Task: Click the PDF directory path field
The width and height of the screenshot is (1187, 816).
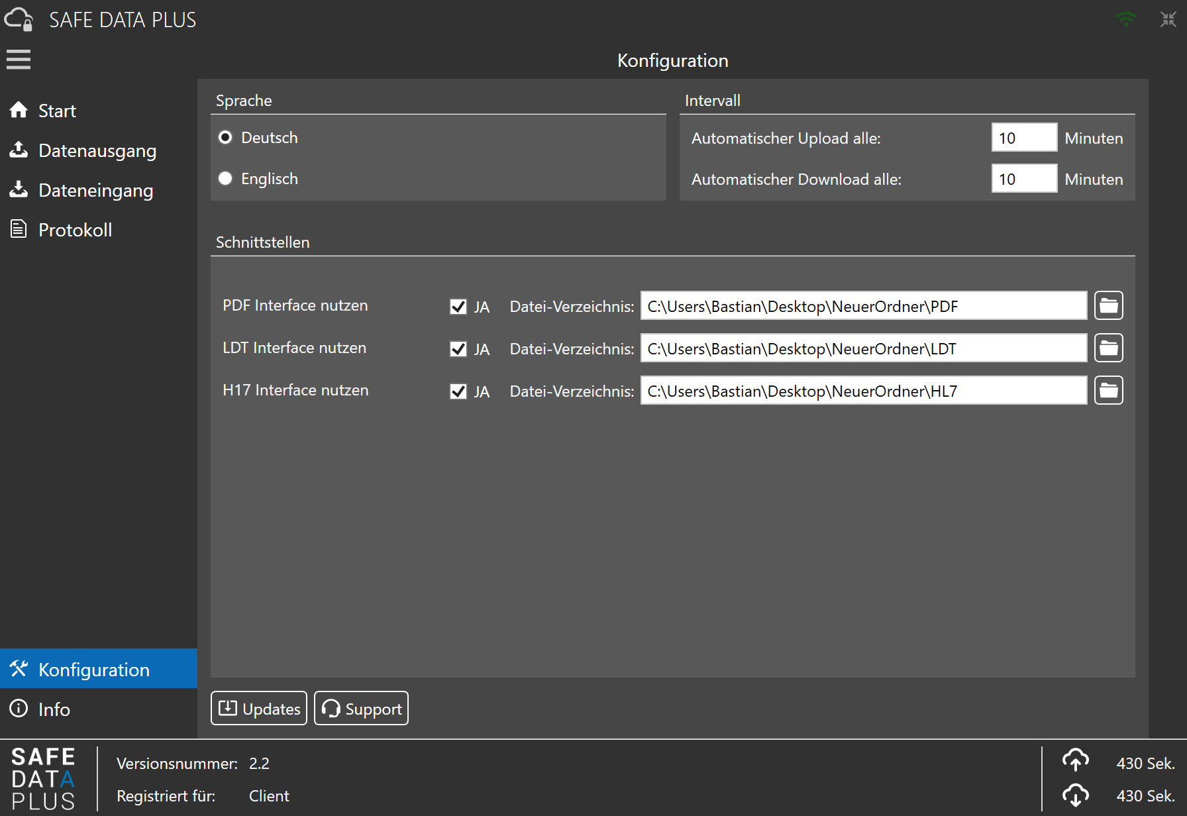Action: pos(864,306)
